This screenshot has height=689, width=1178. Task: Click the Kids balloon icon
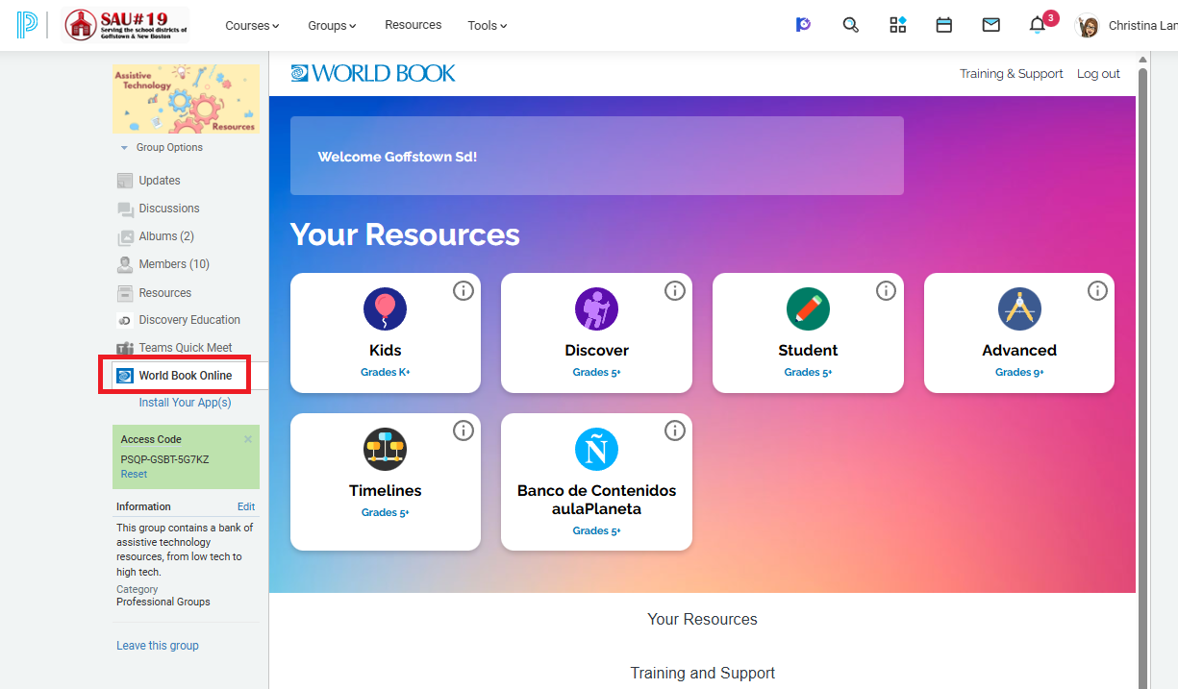tap(385, 309)
